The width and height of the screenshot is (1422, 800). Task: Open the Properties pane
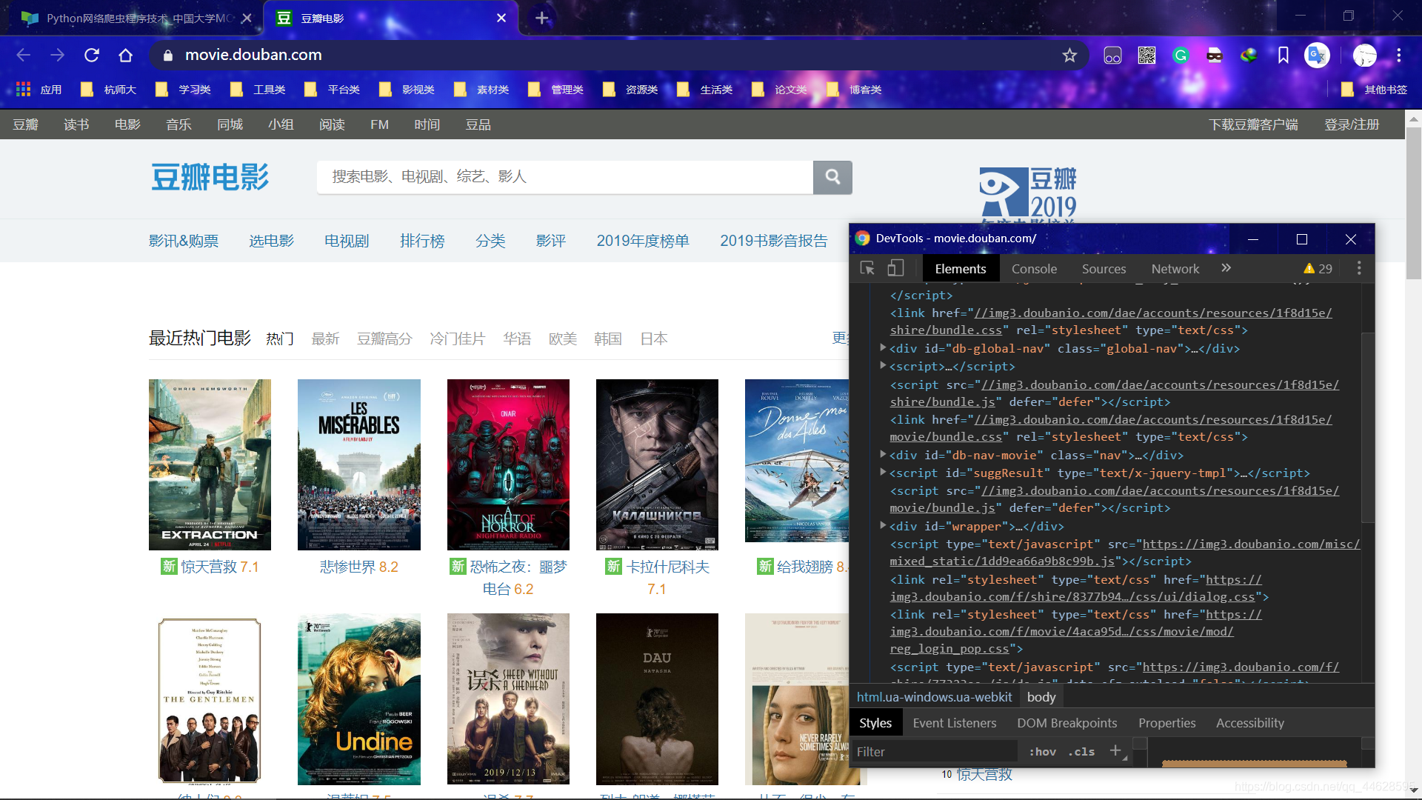(x=1166, y=723)
